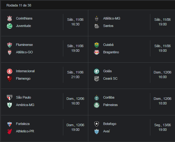The width and height of the screenshot is (175, 142).
Task: Click the Bragantino Red Bull logo
Action: pos(97,52)
